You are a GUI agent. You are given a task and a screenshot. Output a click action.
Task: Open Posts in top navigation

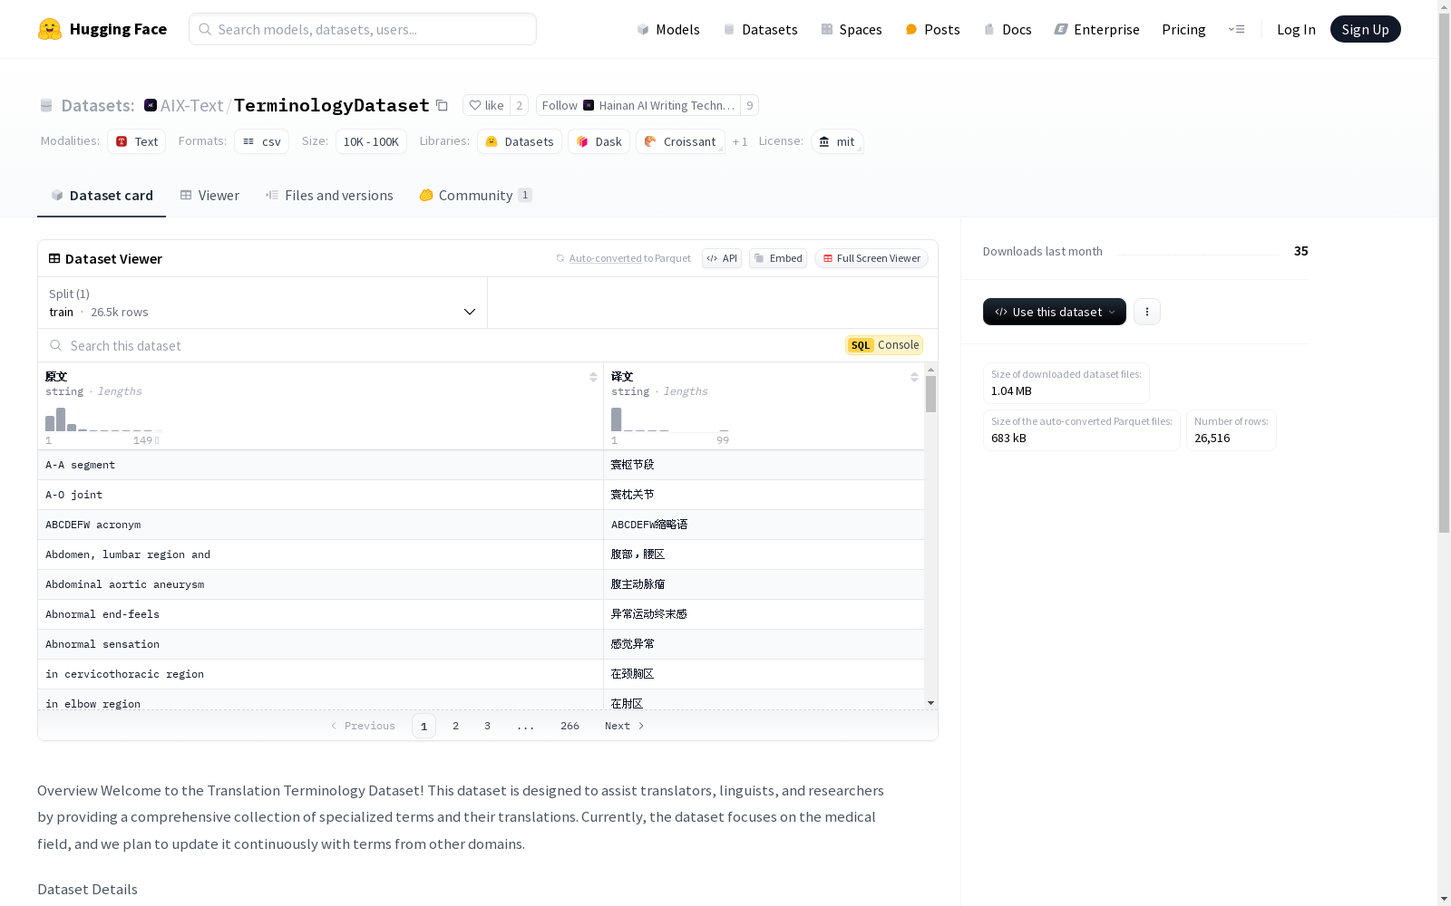point(932,29)
